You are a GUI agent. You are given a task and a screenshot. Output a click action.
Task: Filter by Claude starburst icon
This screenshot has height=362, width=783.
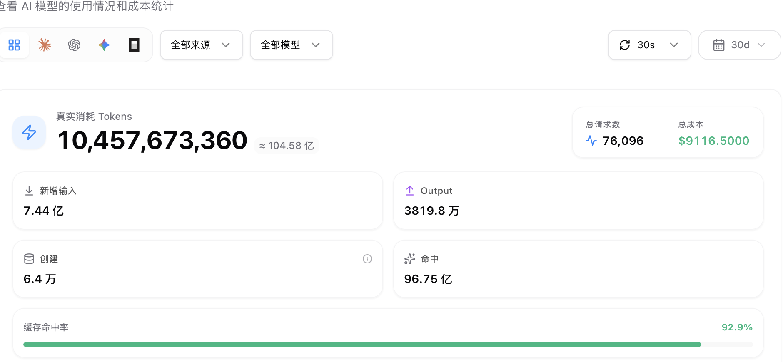(x=44, y=45)
